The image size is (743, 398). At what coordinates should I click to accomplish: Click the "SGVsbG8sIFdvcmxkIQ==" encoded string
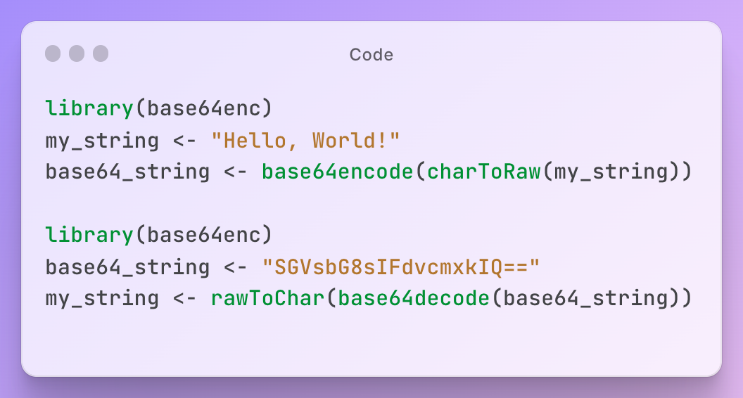point(400,267)
